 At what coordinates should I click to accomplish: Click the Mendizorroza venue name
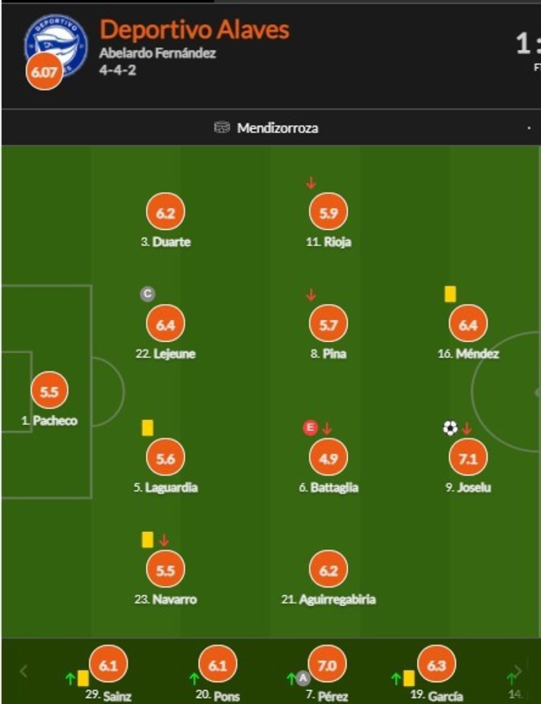coord(277,128)
